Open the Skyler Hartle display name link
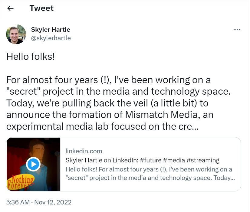Screen dimensions: 250x212 pos(51,30)
